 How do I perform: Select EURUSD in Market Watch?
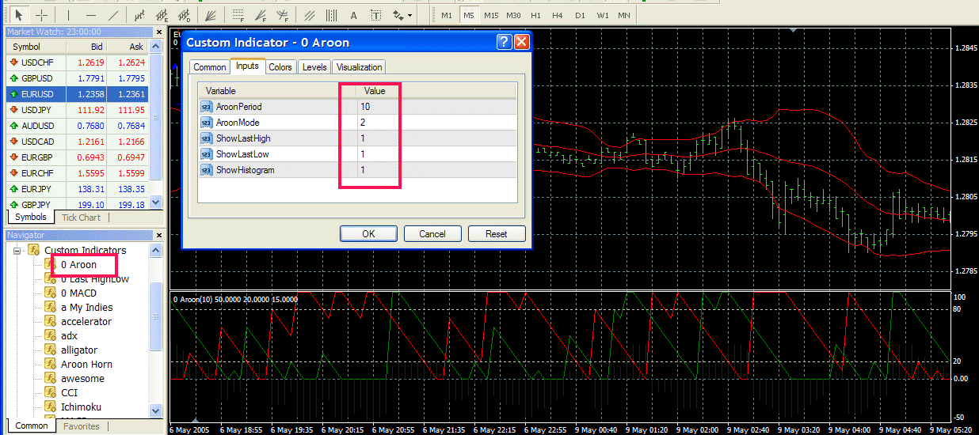38,93
